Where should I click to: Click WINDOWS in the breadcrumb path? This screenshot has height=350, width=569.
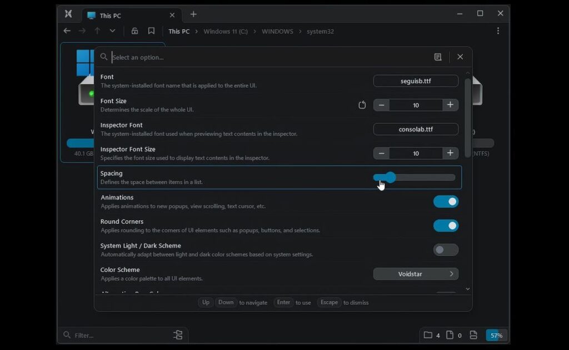tap(277, 32)
